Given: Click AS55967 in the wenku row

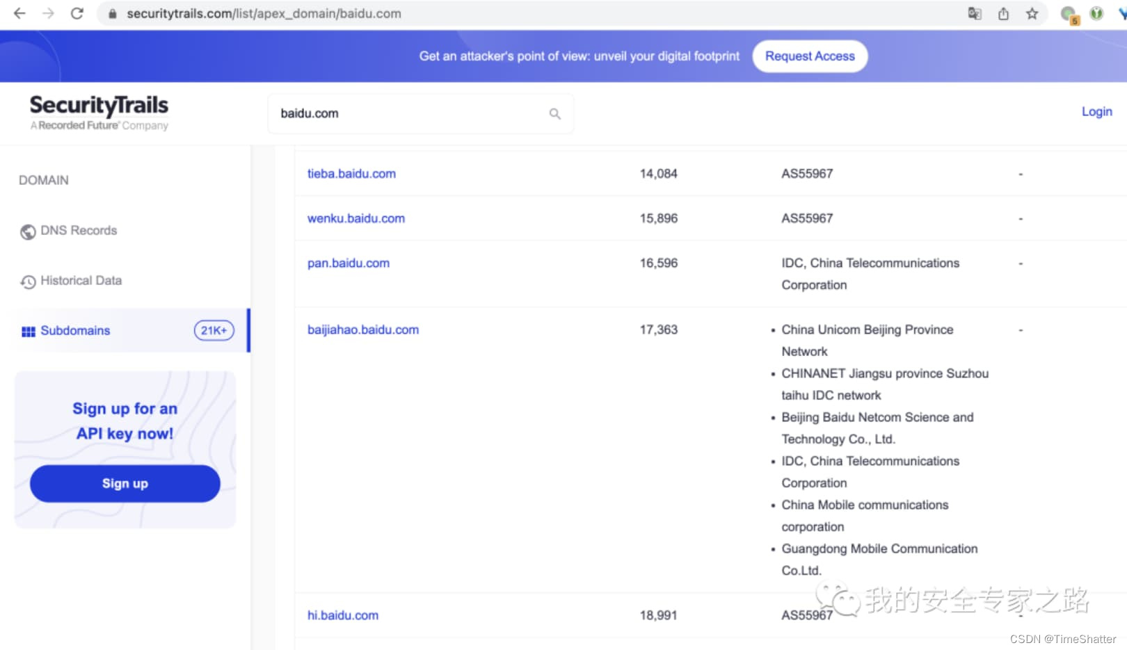Looking at the screenshot, I should tap(807, 218).
